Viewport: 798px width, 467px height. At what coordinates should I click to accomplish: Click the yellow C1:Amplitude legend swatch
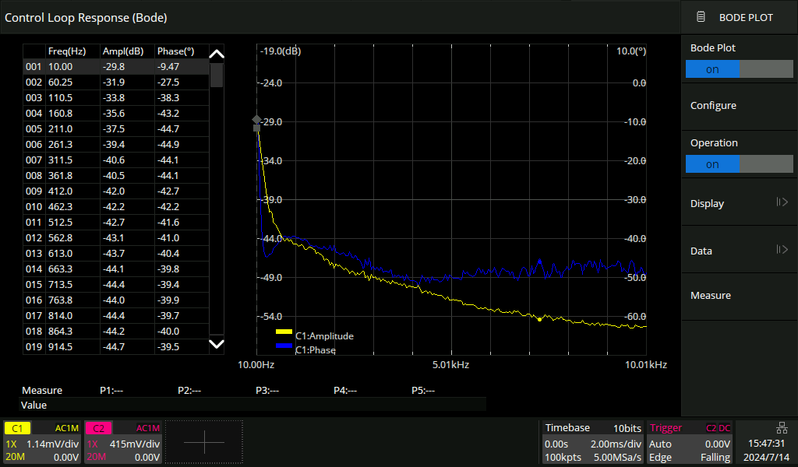(x=284, y=332)
